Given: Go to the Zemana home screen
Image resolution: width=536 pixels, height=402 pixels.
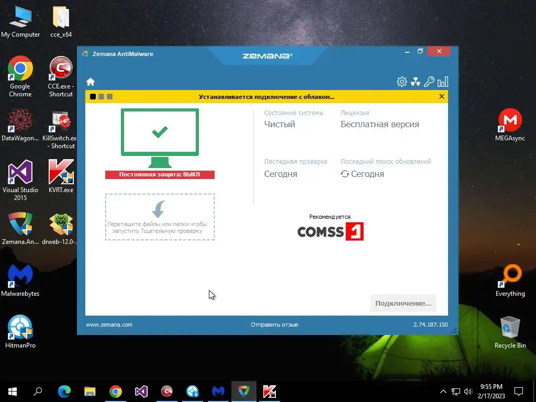Looking at the screenshot, I should click(91, 82).
